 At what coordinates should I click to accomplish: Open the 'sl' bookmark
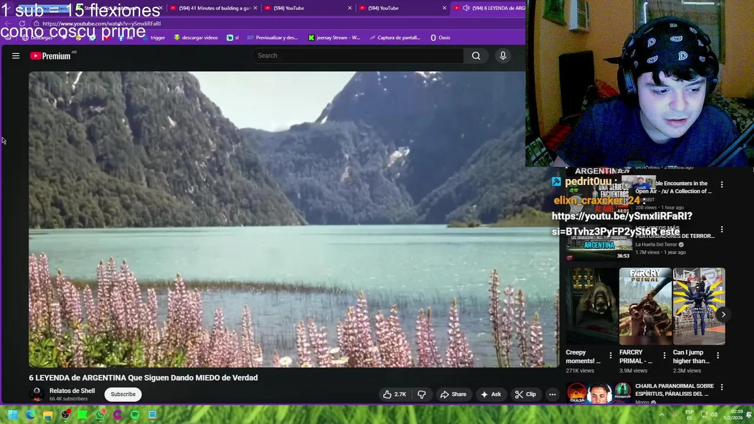[233, 38]
